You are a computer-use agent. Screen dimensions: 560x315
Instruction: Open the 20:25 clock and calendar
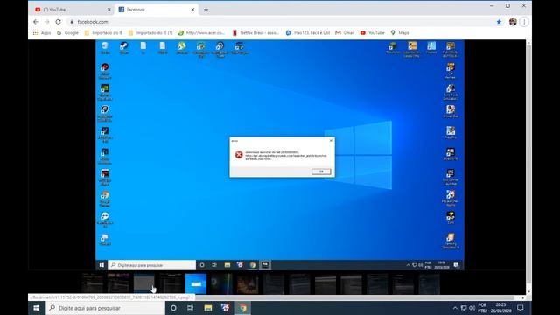coord(501,308)
